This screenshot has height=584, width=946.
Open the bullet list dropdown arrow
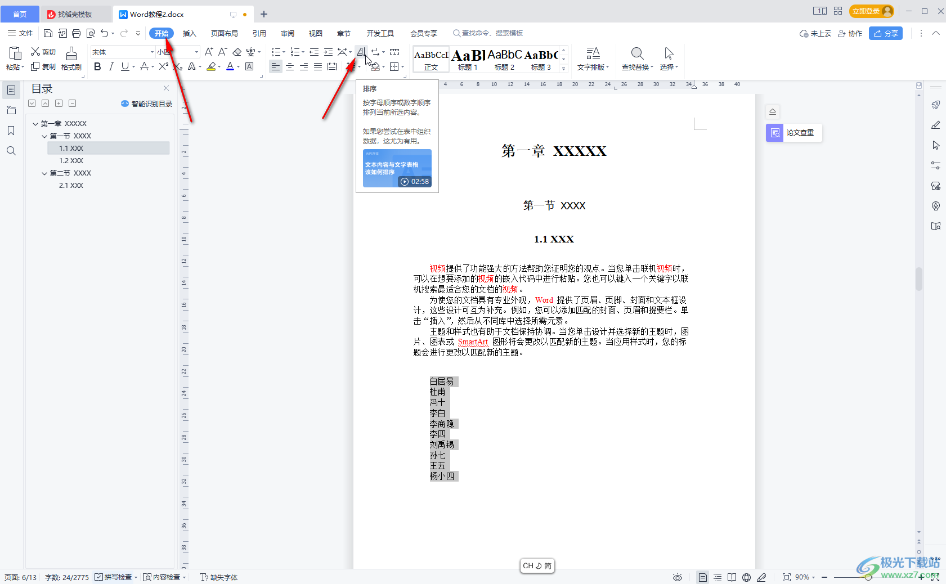284,52
